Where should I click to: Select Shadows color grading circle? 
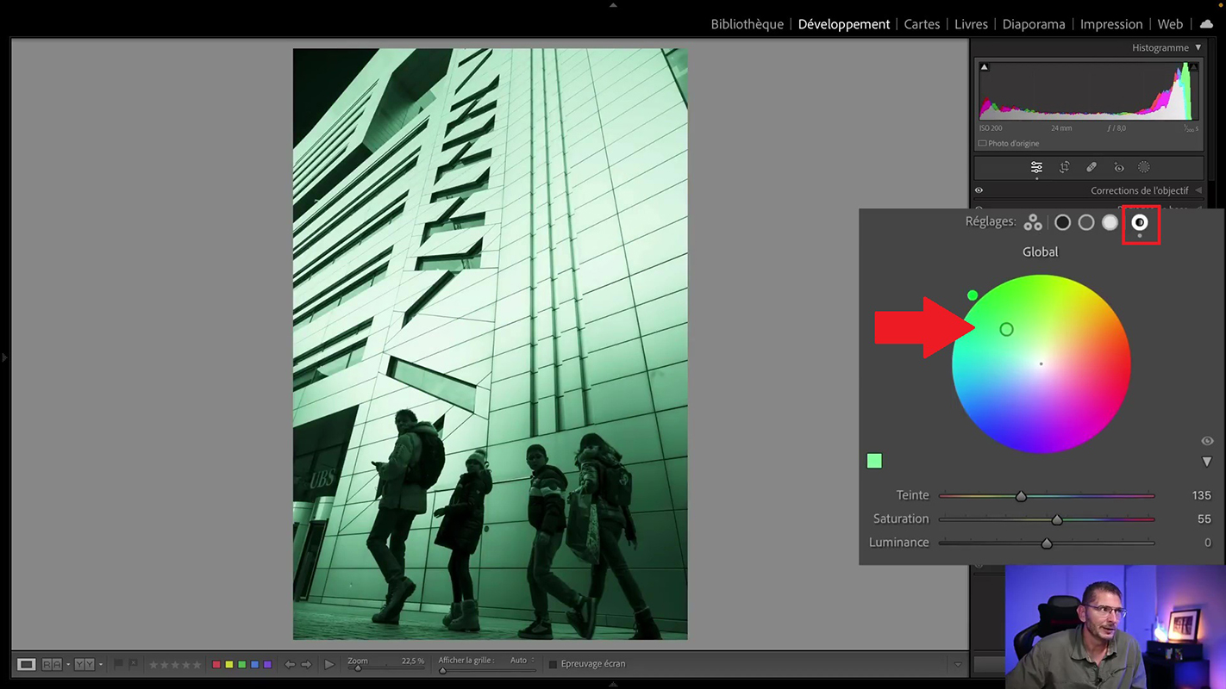[1062, 223]
